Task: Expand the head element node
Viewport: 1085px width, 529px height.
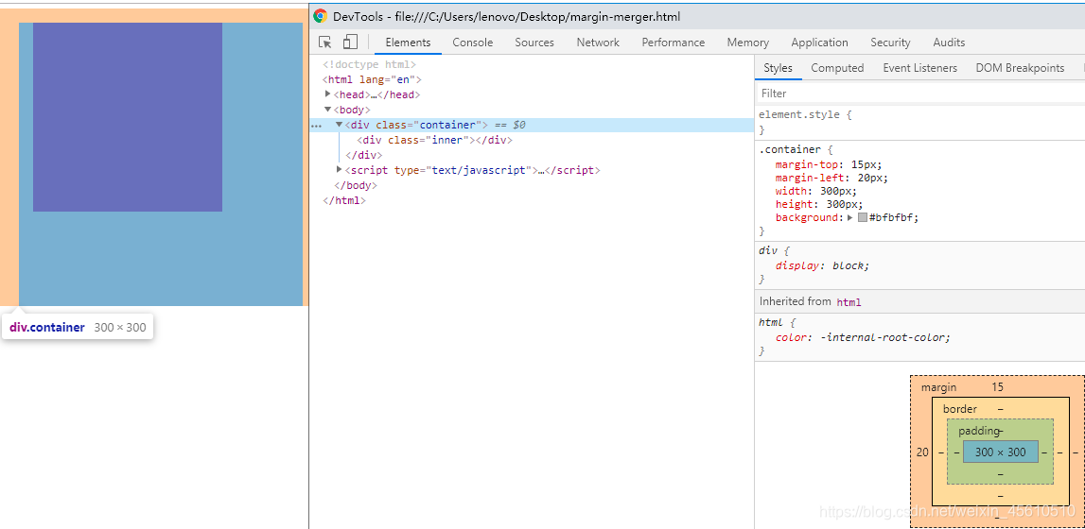Action: (x=328, y=94)
